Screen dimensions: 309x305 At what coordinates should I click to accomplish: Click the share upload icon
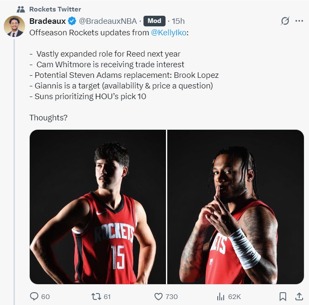299,296
